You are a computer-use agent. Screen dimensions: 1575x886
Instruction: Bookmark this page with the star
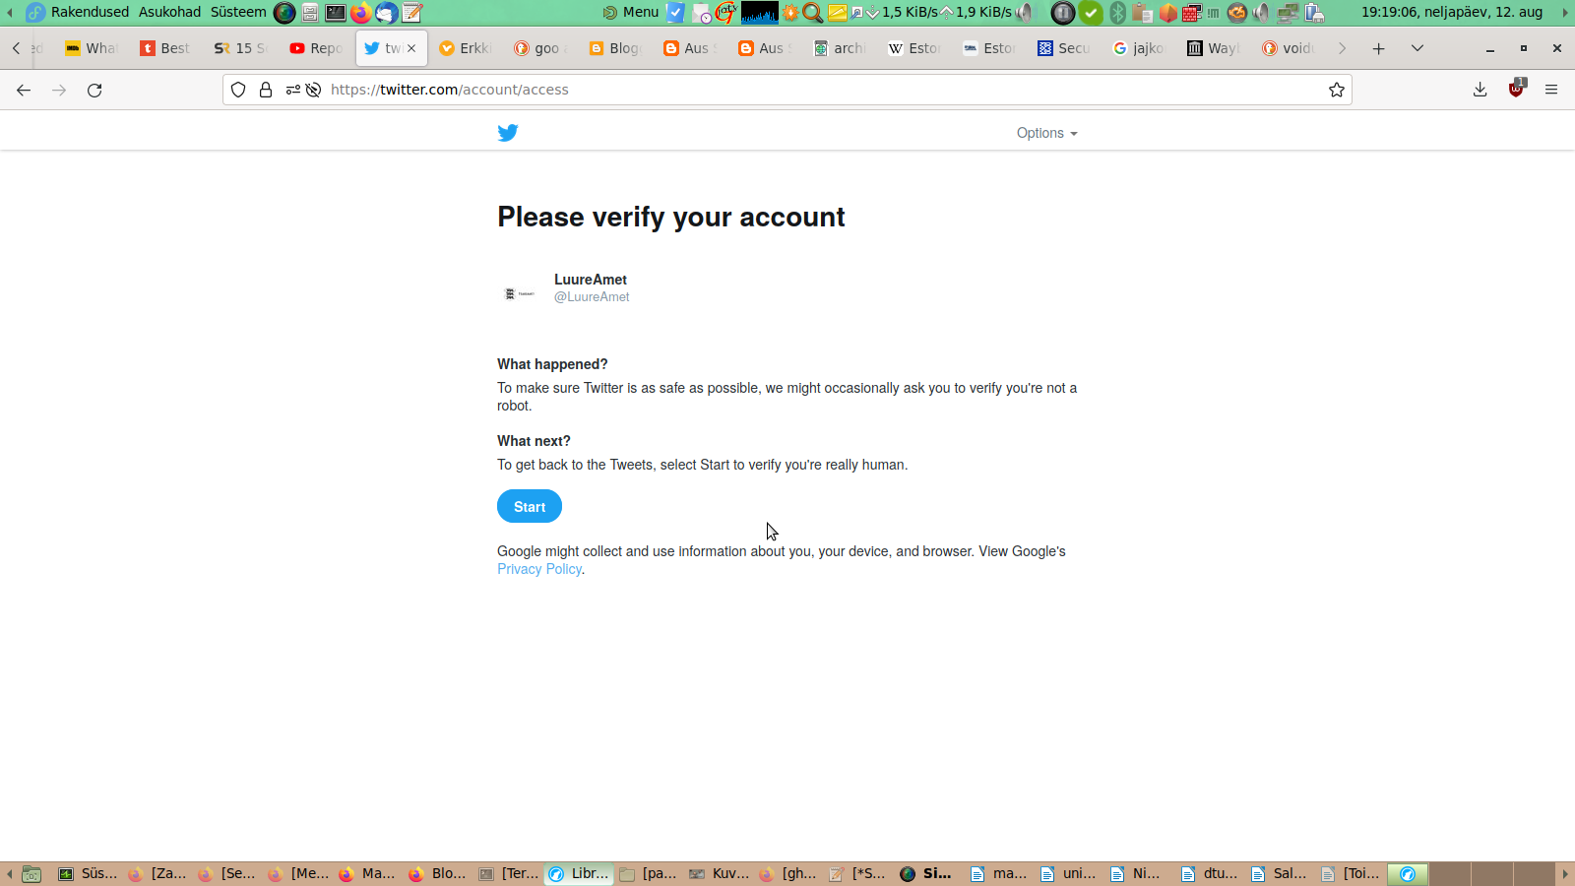coord(1337,90)
